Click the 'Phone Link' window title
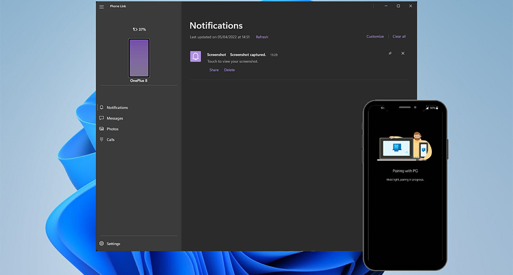The height and width of the screenshot is (275, 513). coord(118,6)
